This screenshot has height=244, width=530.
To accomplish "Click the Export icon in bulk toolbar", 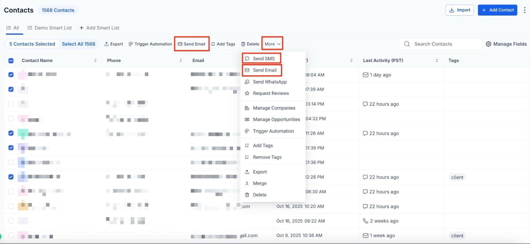I will tap(106, 44).
